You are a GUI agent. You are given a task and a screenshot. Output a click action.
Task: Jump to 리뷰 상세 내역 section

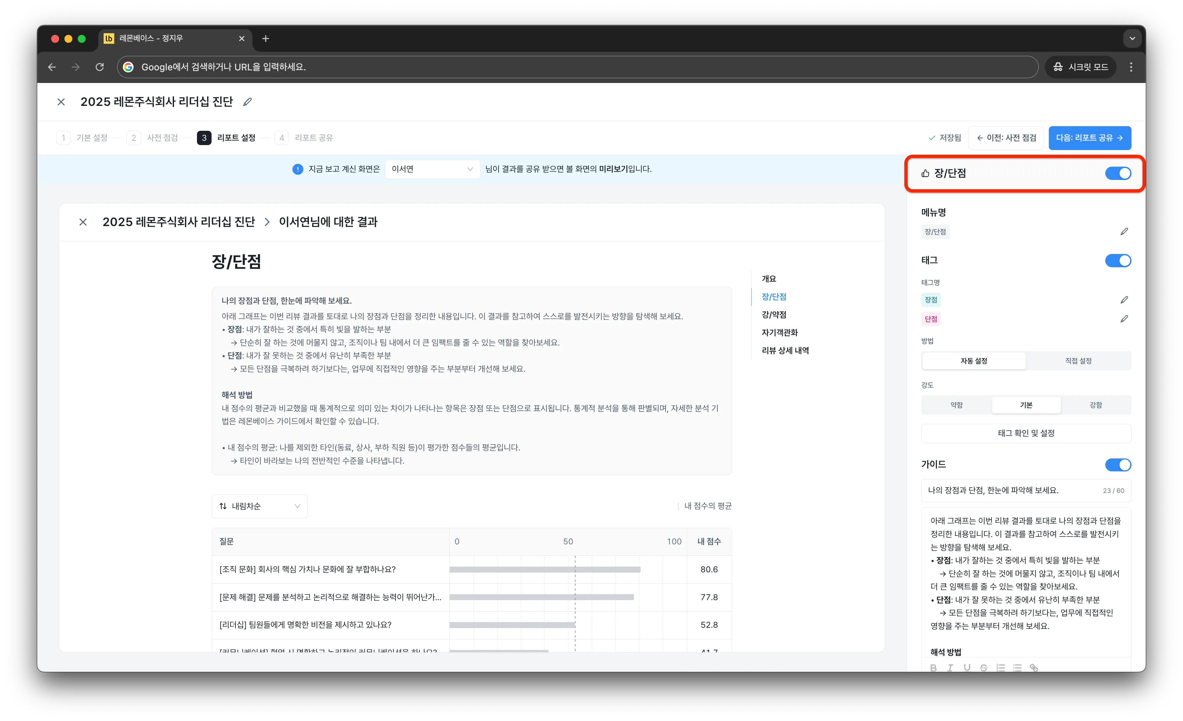(785, 351)
